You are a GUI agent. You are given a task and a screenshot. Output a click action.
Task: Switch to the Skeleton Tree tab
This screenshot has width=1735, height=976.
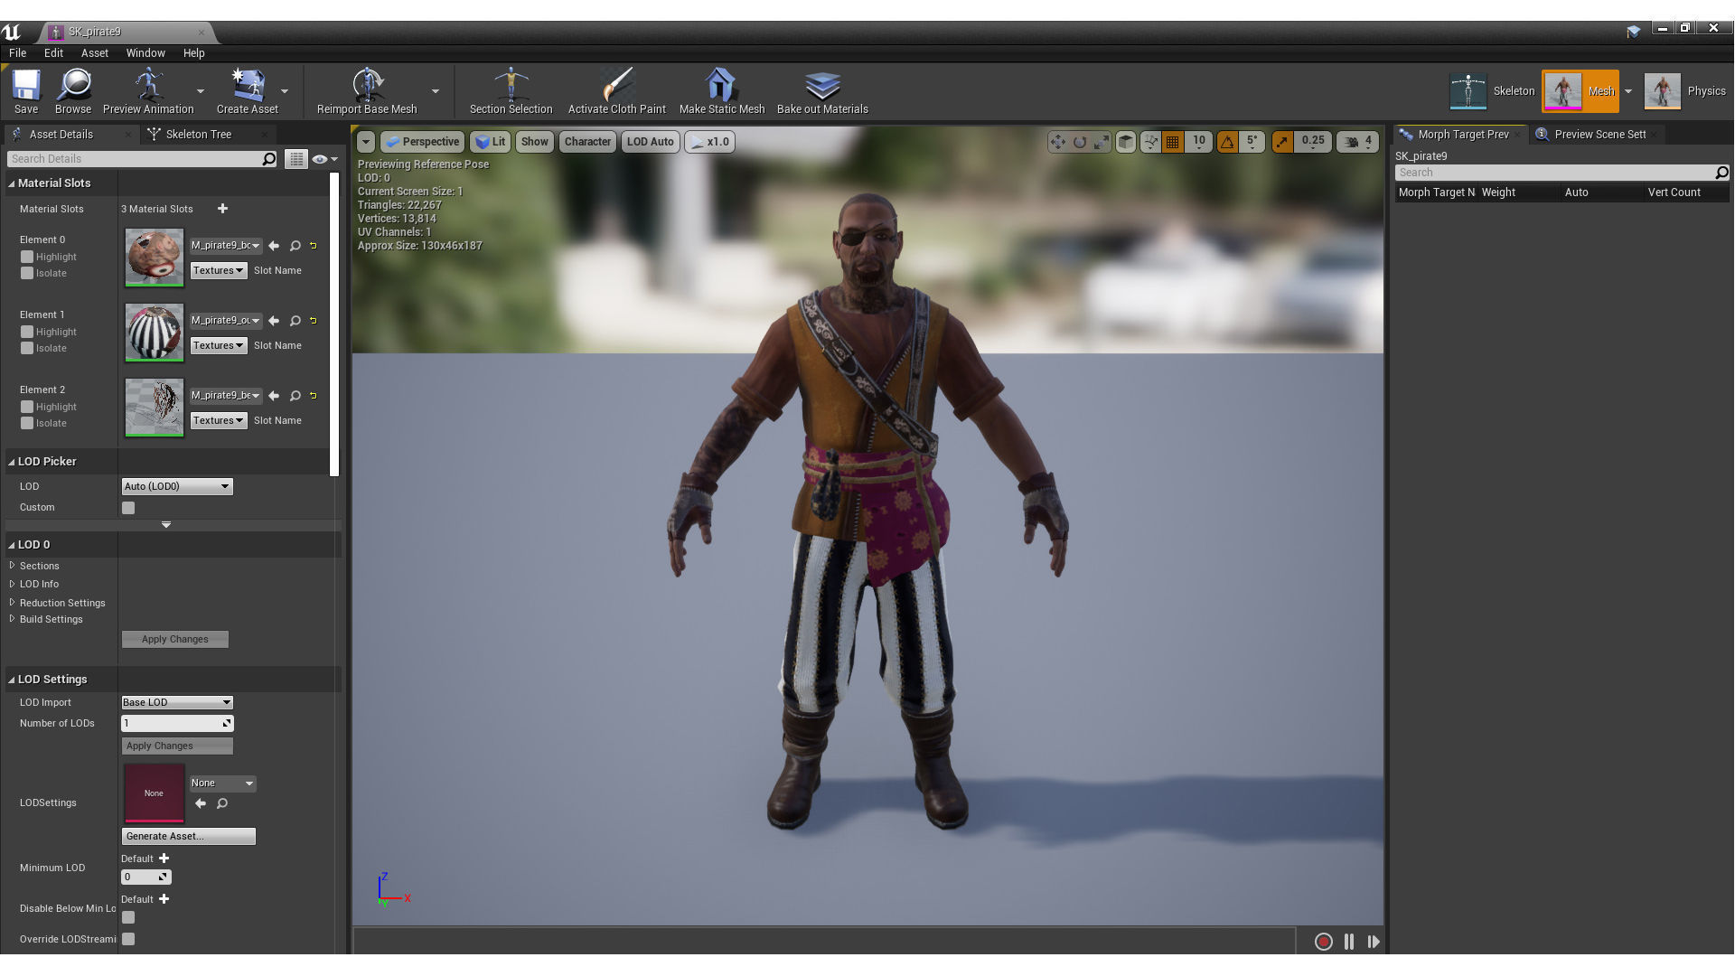click(197, 135)
